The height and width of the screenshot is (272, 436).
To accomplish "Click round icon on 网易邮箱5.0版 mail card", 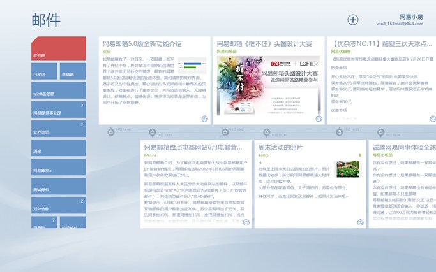I will point(204,118).
